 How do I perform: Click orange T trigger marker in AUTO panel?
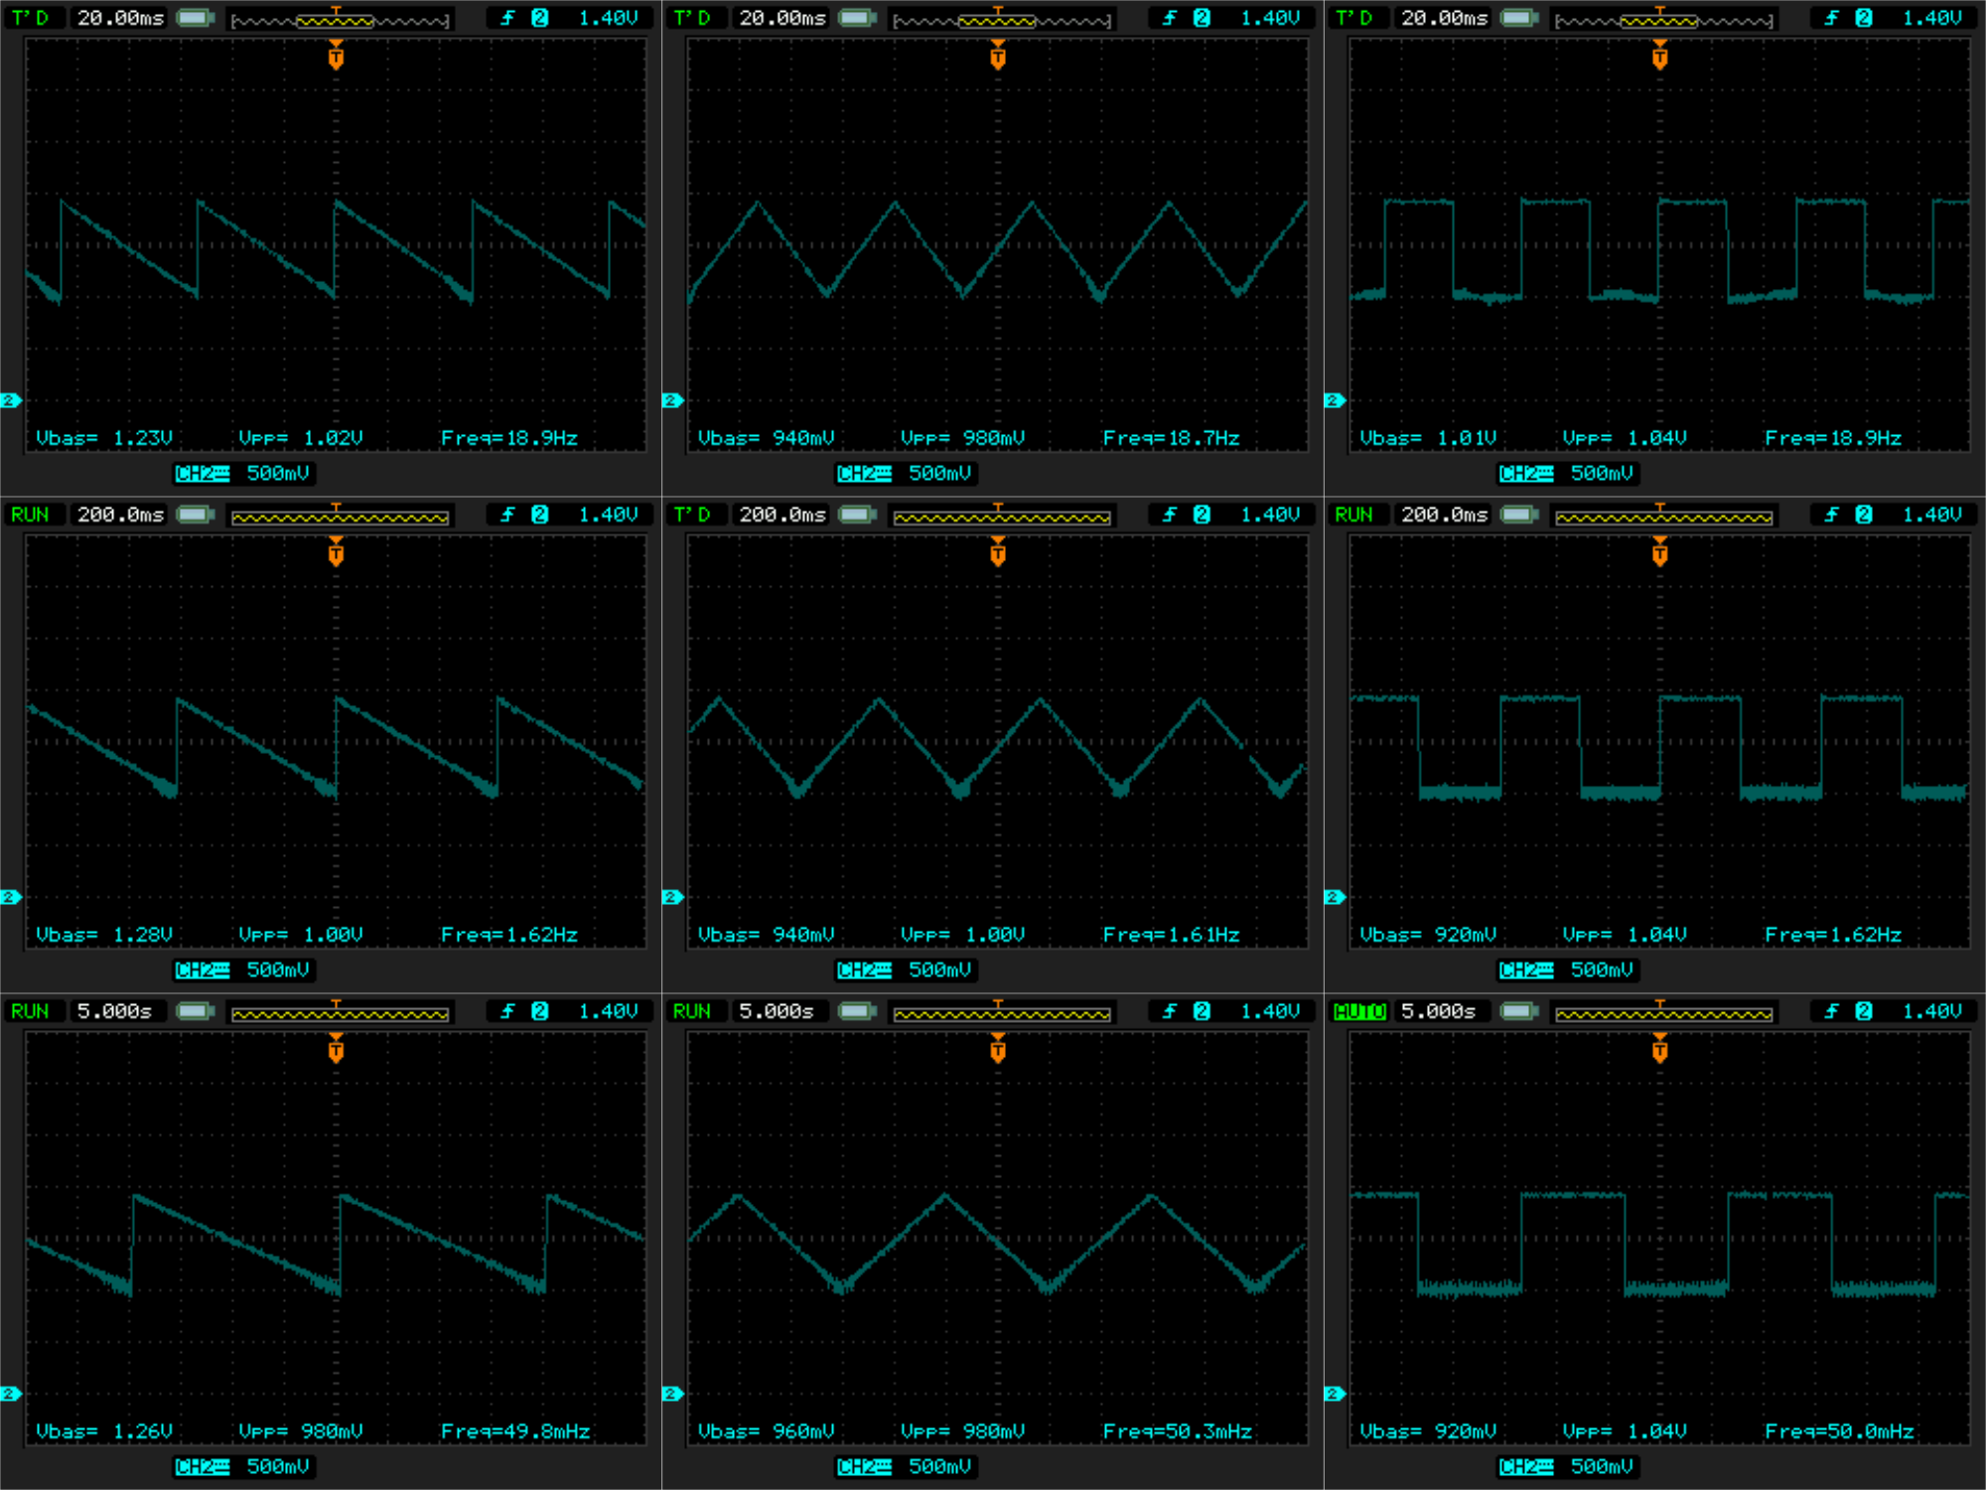[x=1660, y=1049]
